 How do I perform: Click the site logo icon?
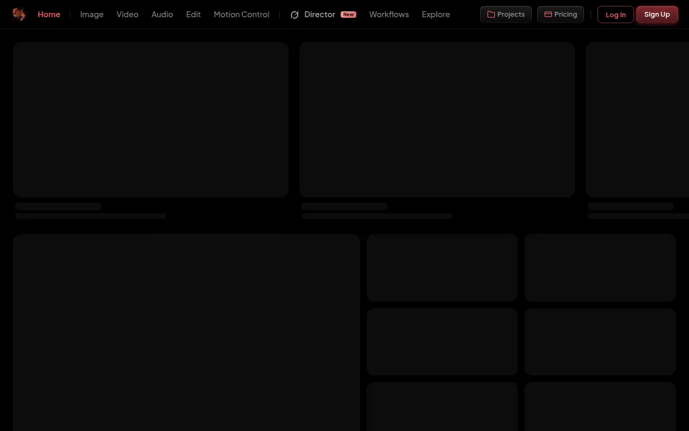coord(19,15)
